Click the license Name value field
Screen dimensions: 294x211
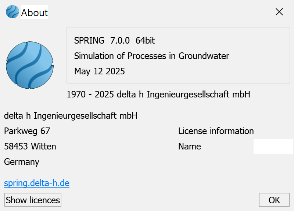coord(273,146)
